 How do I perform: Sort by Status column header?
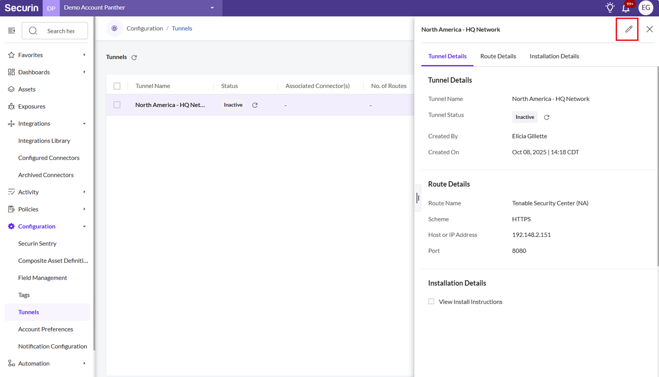click(230, 86)
